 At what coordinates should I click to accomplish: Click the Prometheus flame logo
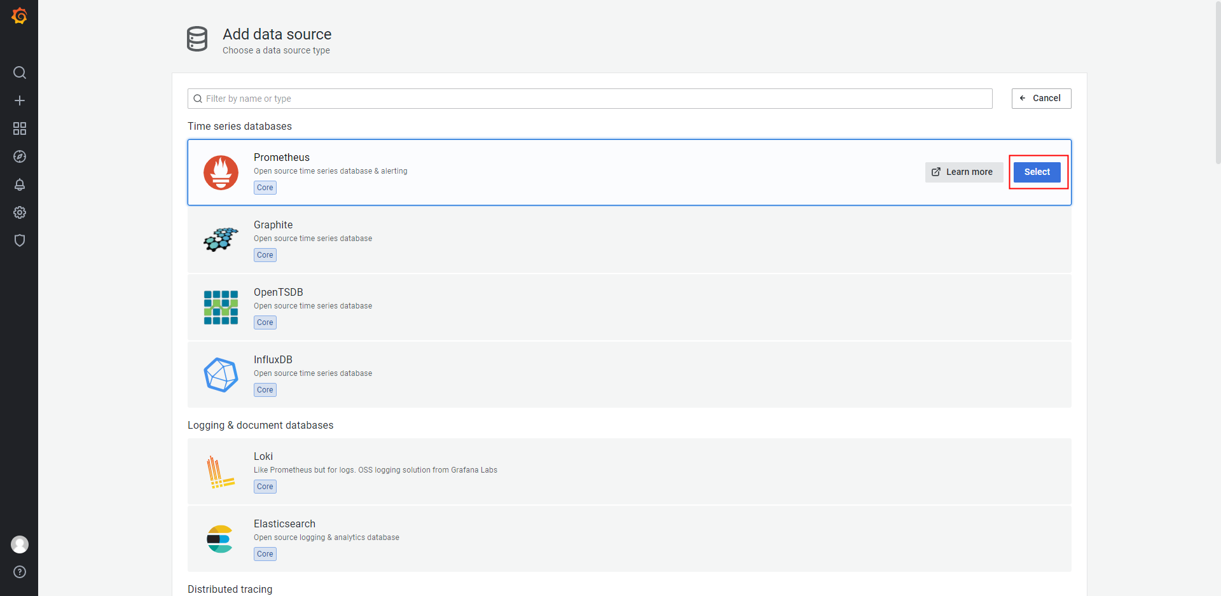click(221, 172)
